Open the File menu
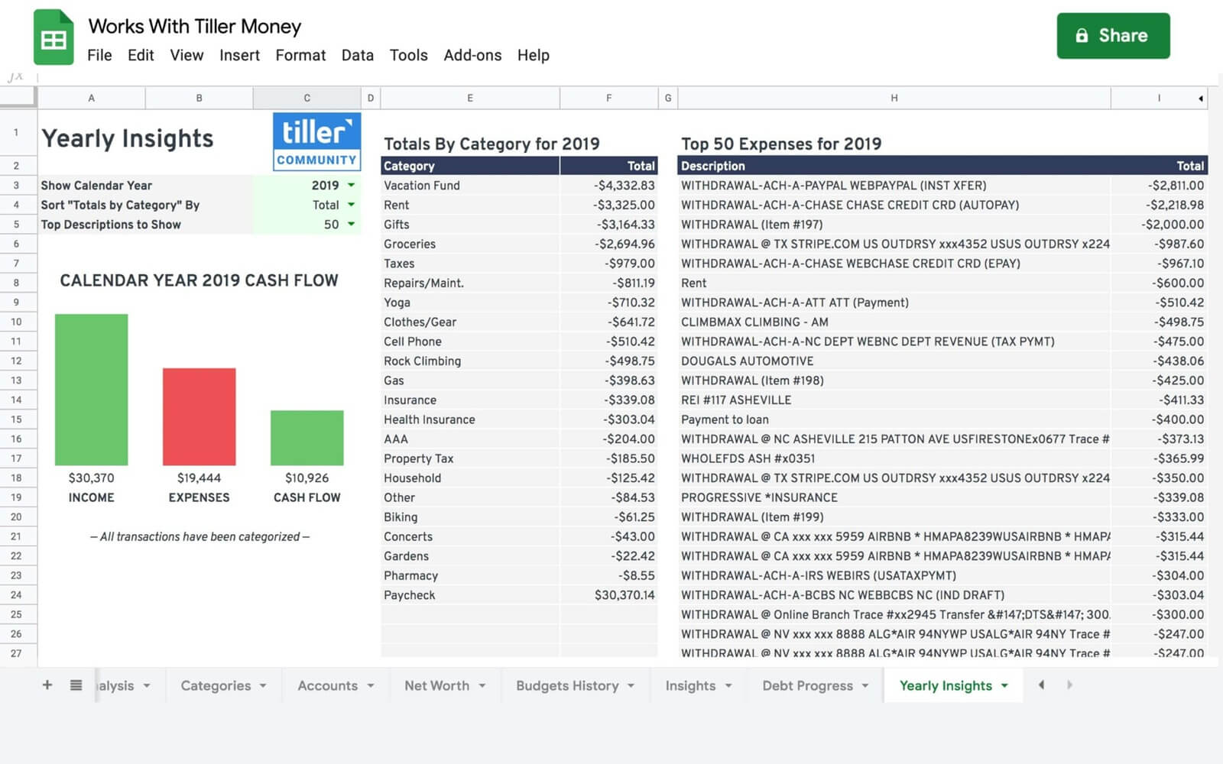 99,55
